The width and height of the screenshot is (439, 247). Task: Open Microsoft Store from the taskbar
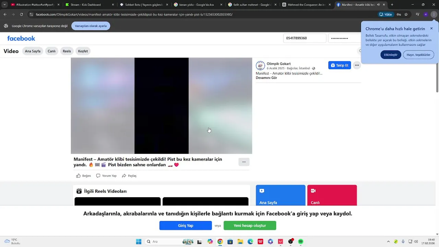tap(230, 242)
